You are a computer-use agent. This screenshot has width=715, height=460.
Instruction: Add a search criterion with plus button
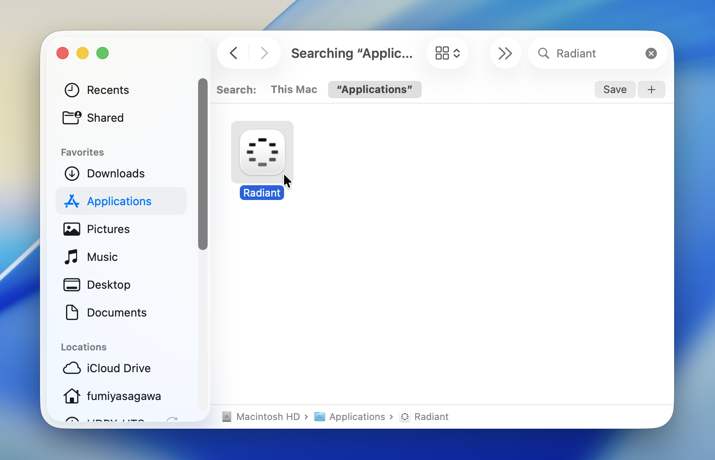pos(651,90)
